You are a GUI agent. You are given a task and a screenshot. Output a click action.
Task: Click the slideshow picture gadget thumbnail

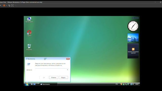133,37
